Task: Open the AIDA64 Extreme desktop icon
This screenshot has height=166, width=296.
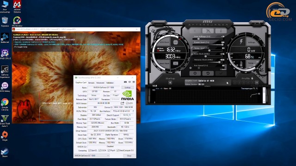Action: pos(17,7)
